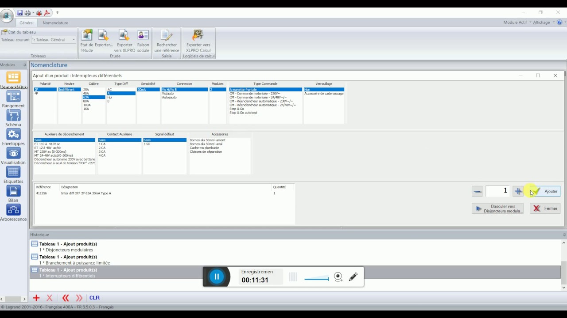Click the help question mark icon

point(560,23)
